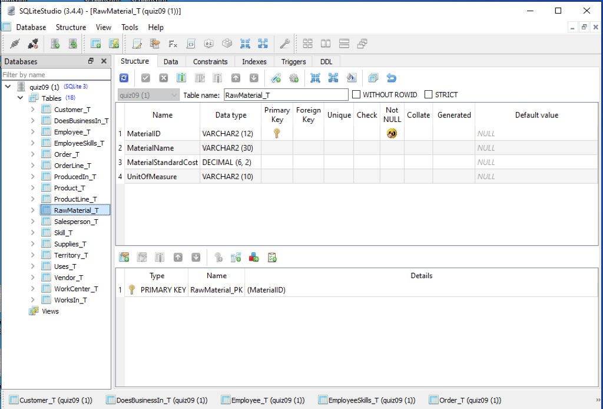Click the Disconnect from database icon
Viewport: 603px width, 409px height.
[x=33, y=44]
